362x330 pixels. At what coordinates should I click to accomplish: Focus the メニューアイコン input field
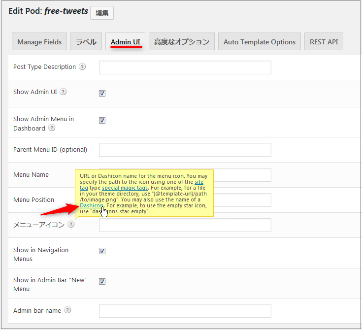(x=185, y=225)
